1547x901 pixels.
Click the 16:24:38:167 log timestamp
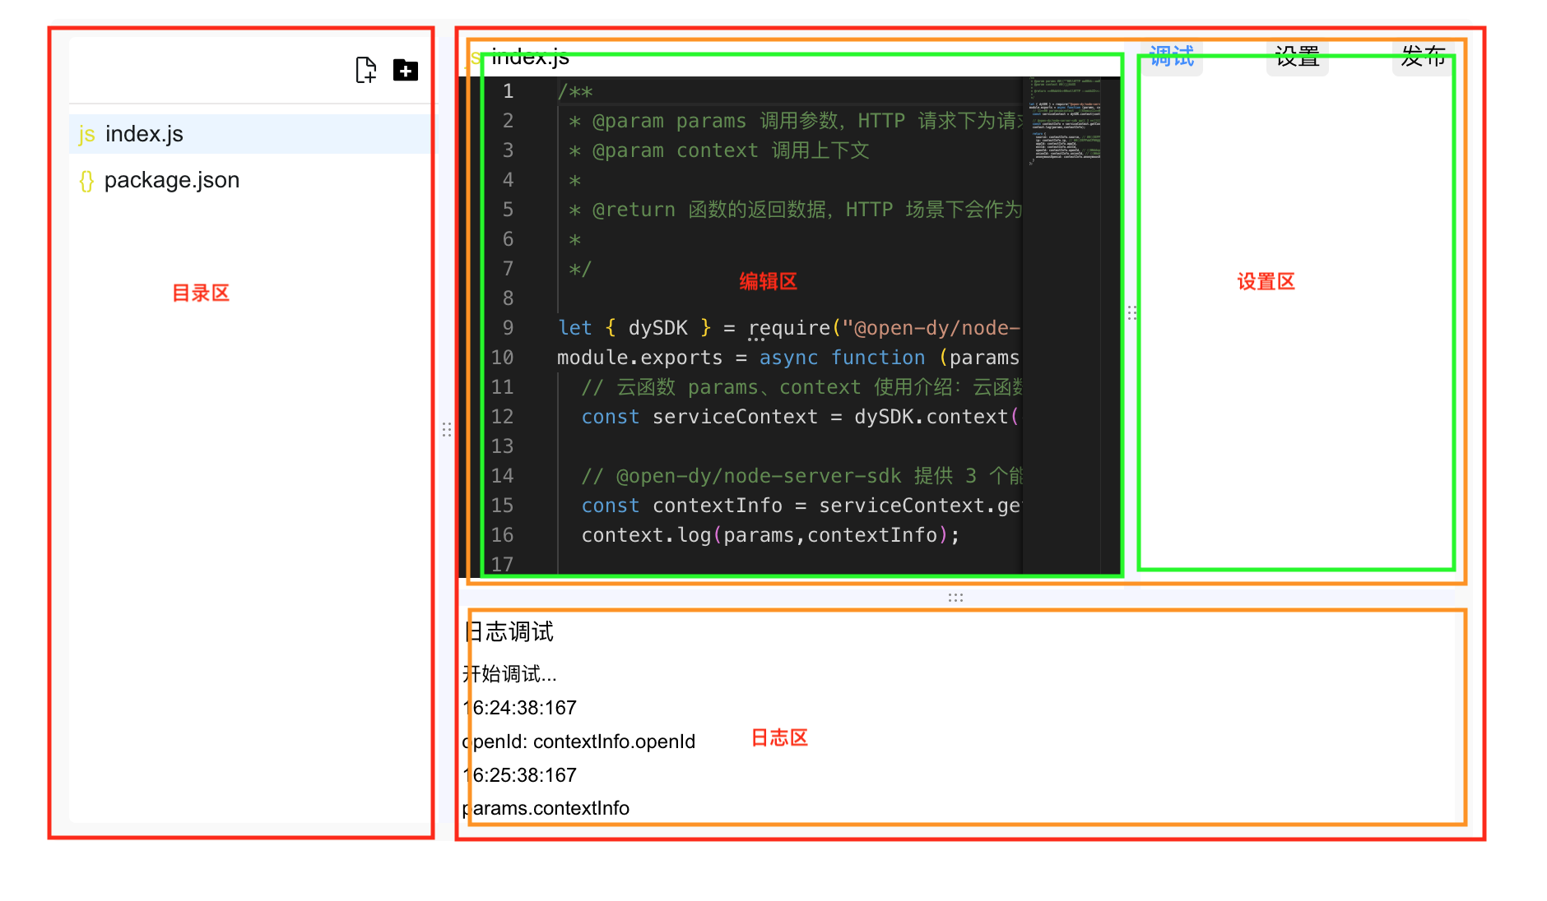click(520, 708)
